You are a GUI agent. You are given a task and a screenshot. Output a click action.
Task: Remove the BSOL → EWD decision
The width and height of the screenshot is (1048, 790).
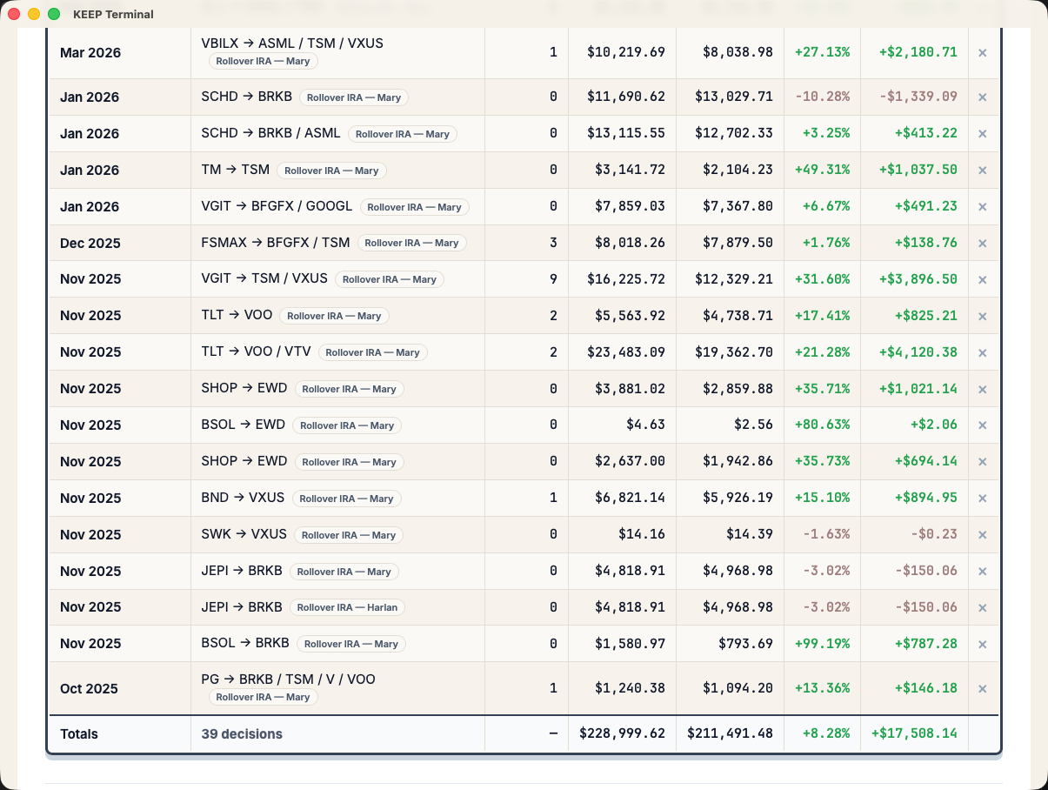(x=982, y=425)
